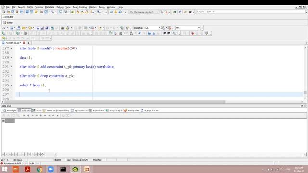The height and width of the screenshot is (173, 308).
Task: Click the data grid row selector cell
Action: click(3, 121)
